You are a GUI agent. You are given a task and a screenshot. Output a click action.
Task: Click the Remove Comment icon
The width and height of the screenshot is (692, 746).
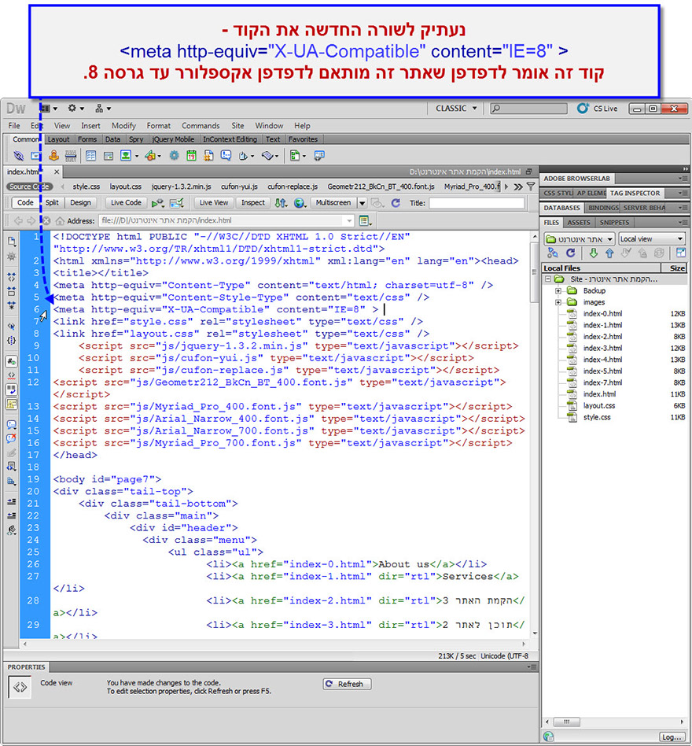coord(12,438)
